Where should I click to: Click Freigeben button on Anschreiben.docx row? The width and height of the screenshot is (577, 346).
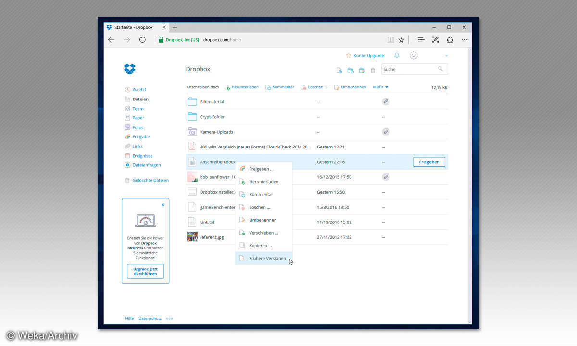point(429,162)
